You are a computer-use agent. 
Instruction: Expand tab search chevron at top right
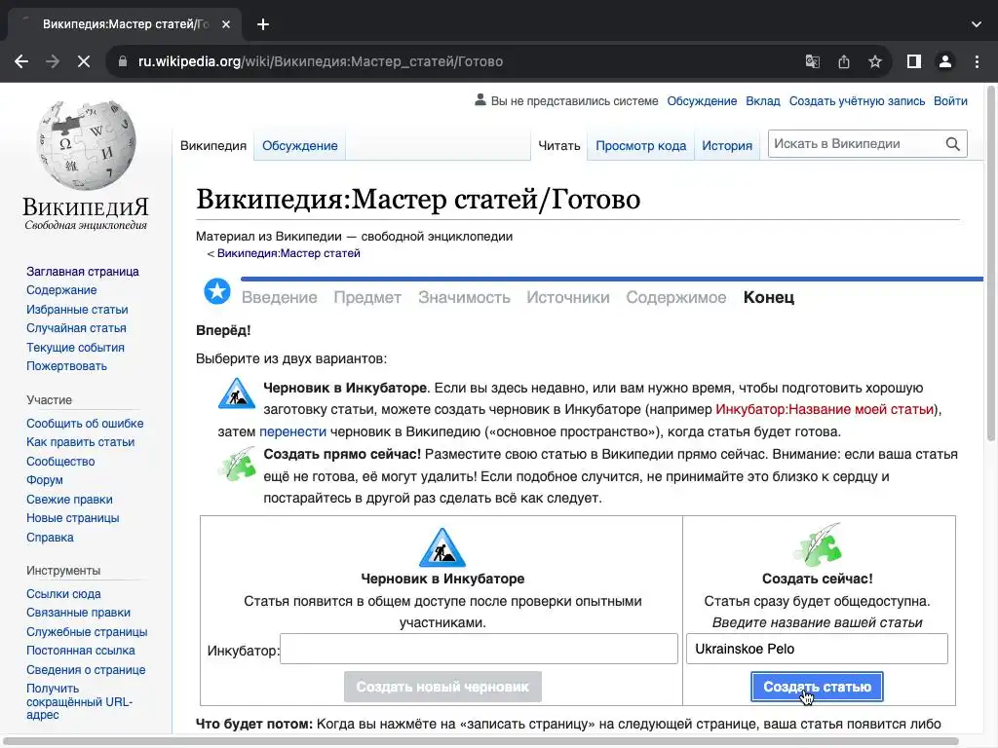[977, 24]
